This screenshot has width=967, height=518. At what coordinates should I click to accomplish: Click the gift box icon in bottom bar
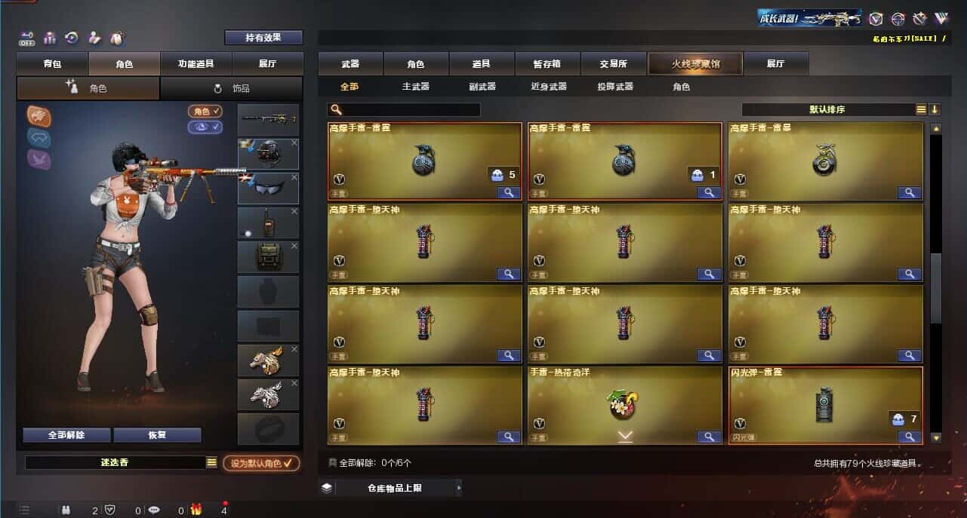coord(196,510)
